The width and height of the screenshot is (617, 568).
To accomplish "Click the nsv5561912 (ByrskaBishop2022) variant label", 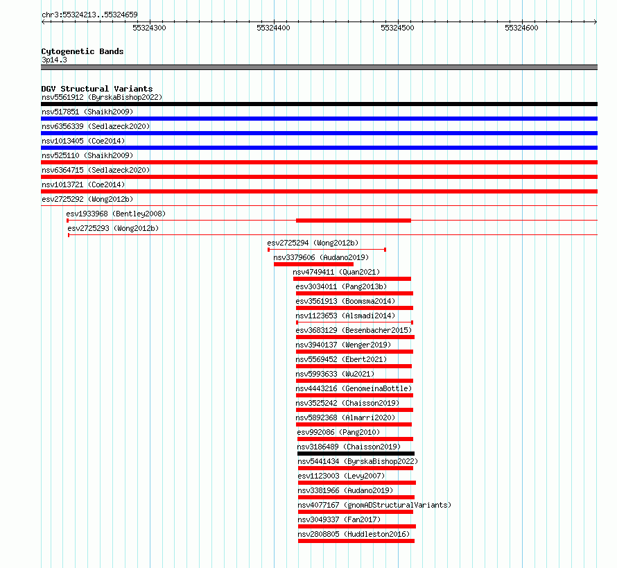I will click(102, 97).
